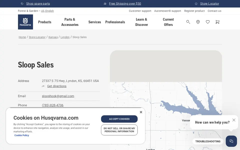Accept cookies button
This screenshot has width=240, height=150.
click(119, 119)
